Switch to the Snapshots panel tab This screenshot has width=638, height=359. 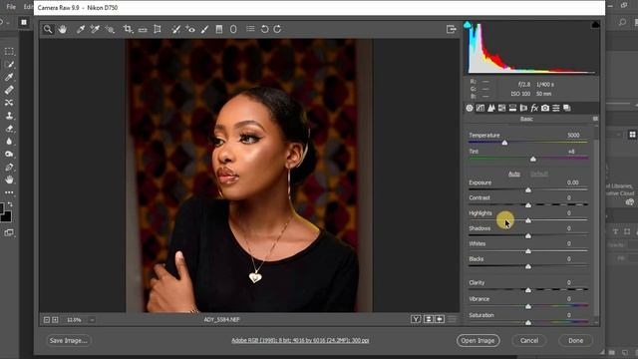point(567,108)
